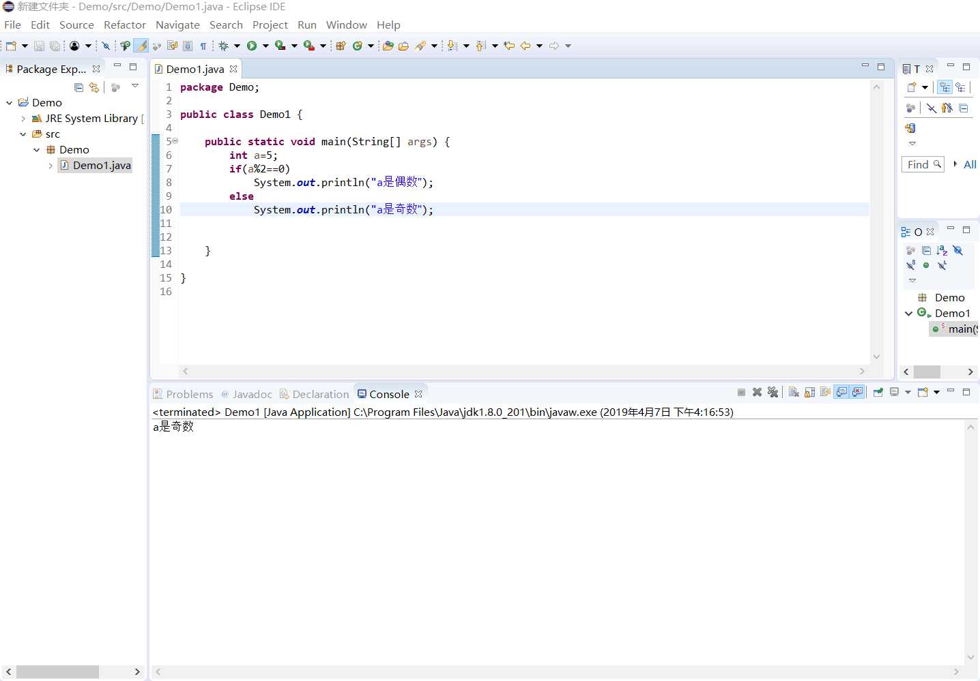The image size is (980, 681).
Task: Open Package Explorer view menu triangle
Action: point(135,86)
